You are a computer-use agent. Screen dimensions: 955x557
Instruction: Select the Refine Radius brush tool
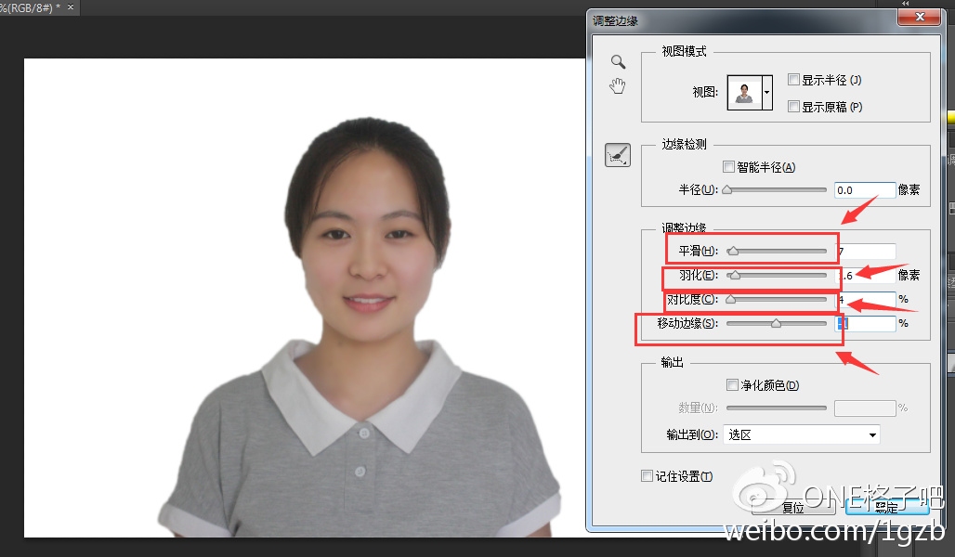tap(616, 154)
